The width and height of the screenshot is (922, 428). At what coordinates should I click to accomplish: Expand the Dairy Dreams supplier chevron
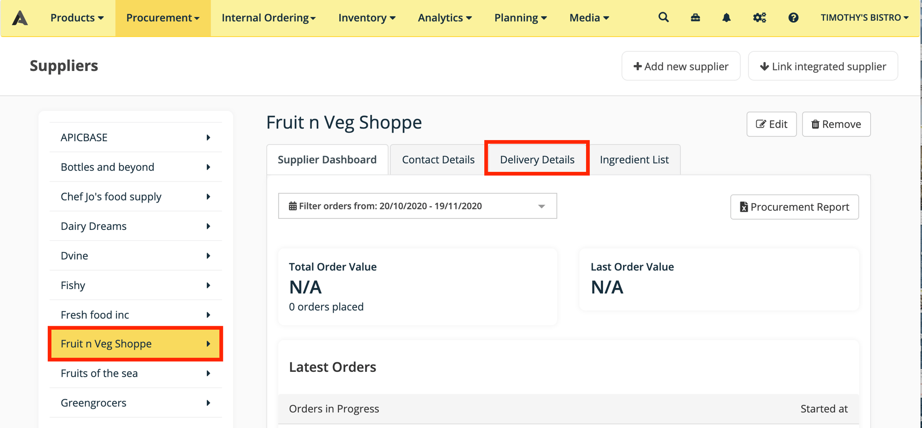[208, 226]
